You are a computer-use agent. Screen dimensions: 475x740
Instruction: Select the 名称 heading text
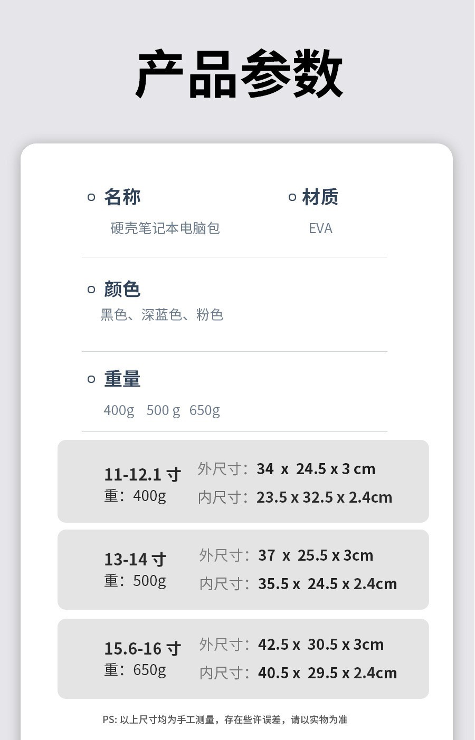click(122, 197)
